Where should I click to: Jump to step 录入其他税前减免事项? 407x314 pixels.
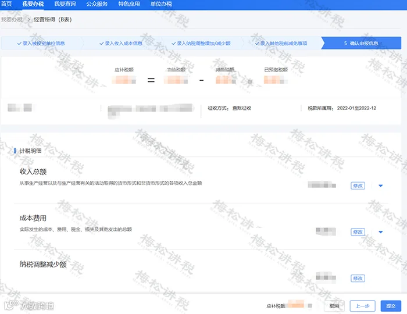click(x=281, y=44)
